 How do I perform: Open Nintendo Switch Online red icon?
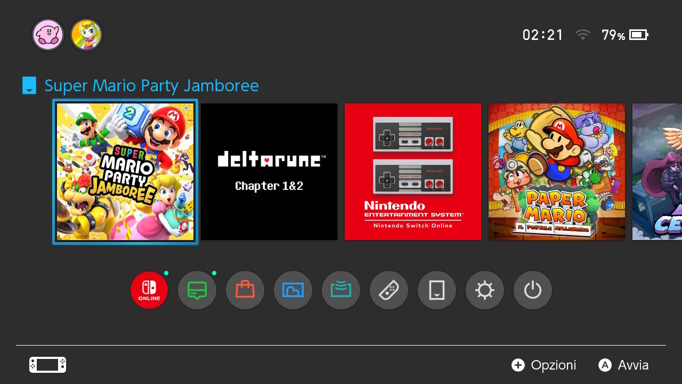(x=149, y=290)
